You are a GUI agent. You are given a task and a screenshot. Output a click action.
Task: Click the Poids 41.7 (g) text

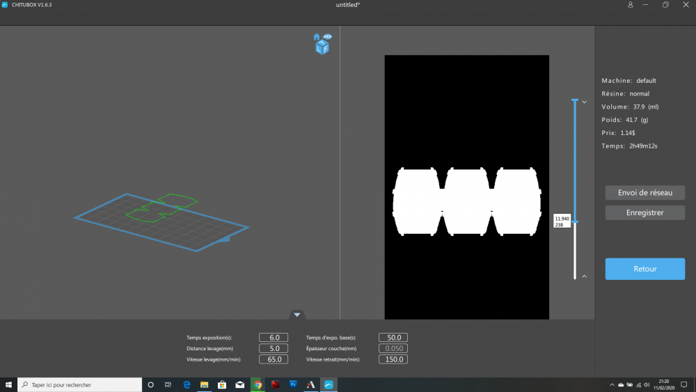pyautogui.click(x=624, y=120)
